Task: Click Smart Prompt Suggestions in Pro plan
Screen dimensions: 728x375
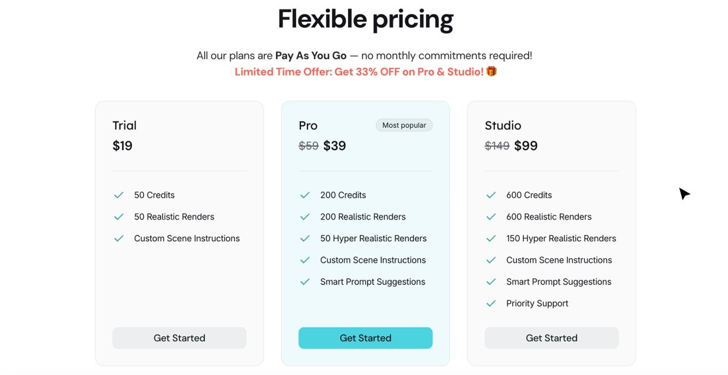Action: pyautogui.click(x=372, y=282)
